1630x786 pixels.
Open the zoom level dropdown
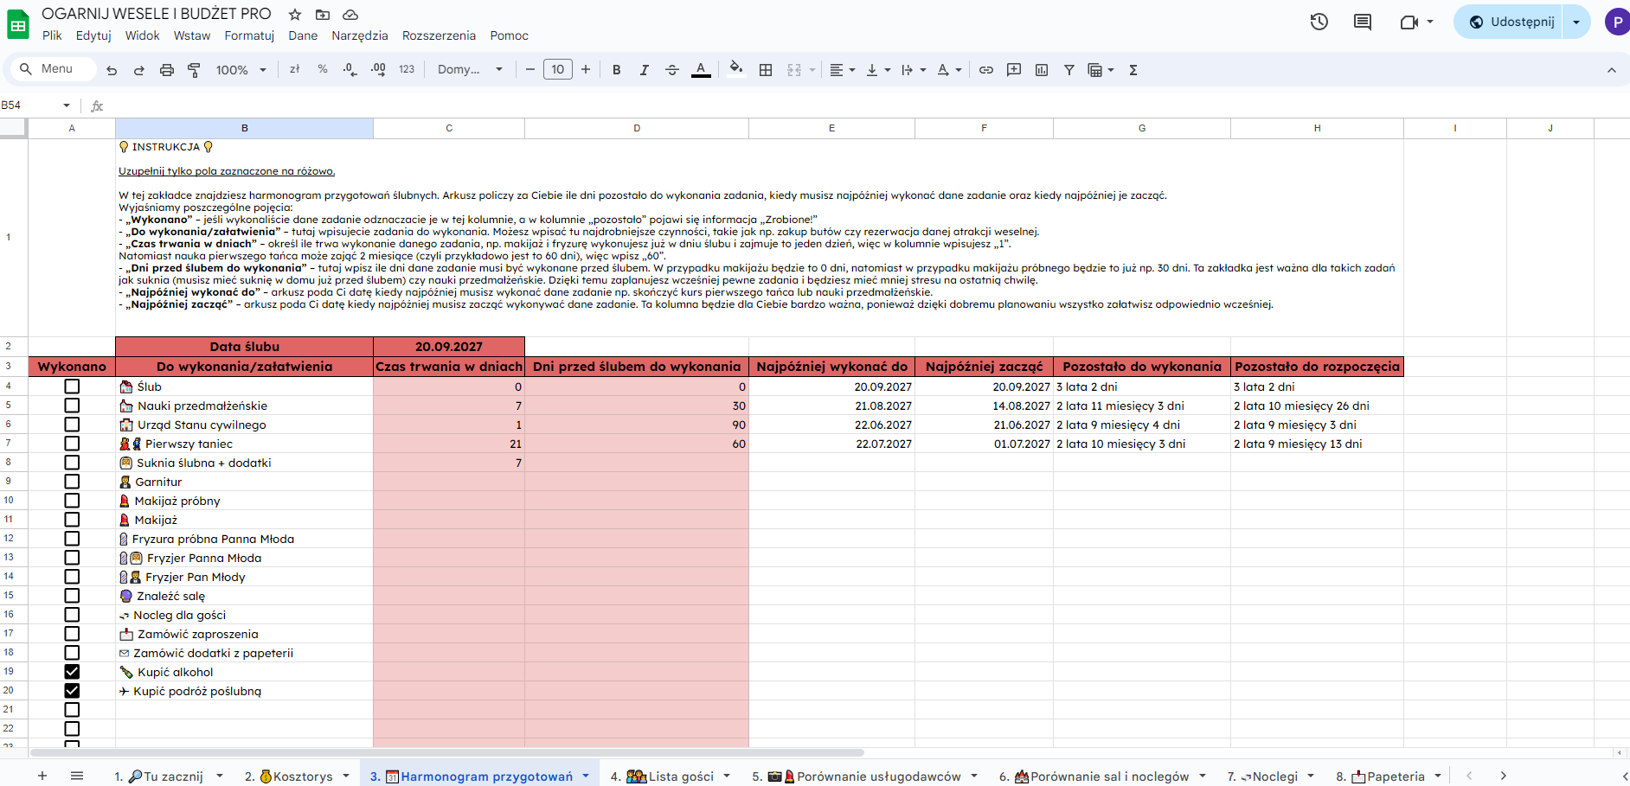click(241, 70)
